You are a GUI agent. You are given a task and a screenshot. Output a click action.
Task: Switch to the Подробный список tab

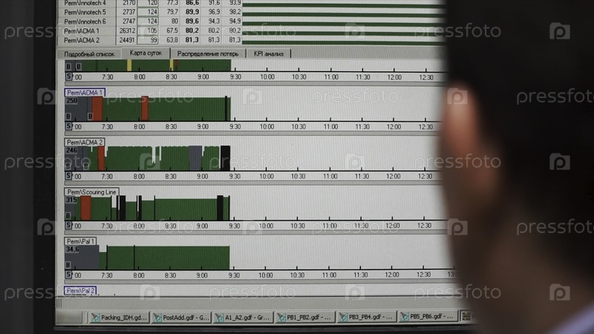click(89, 54)
